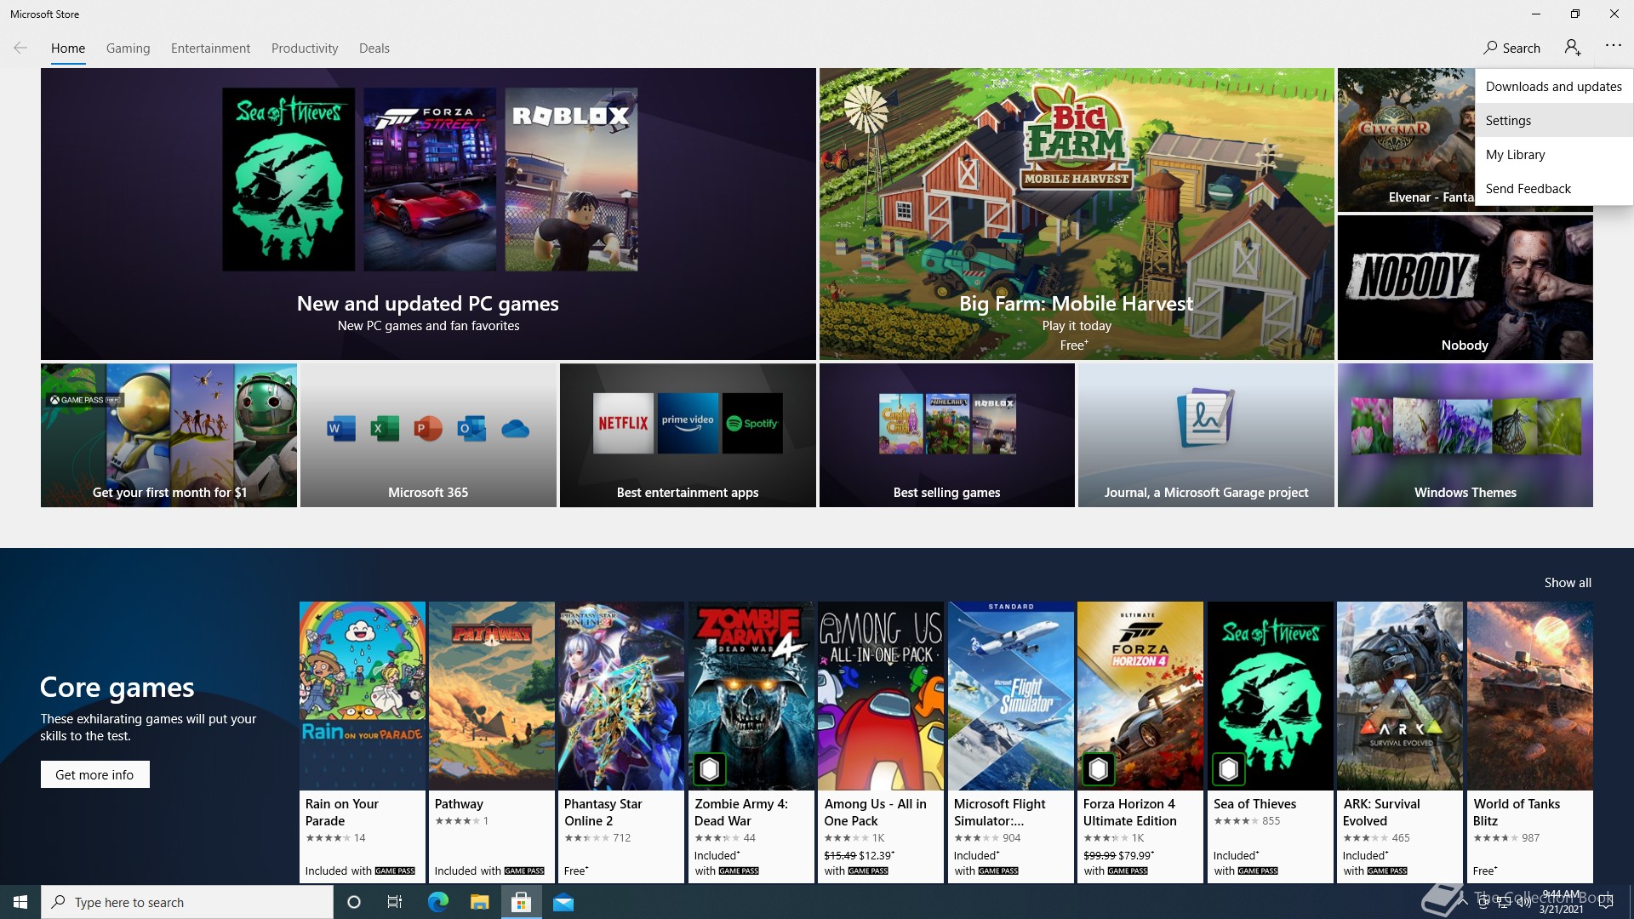The image size is (1634, 919).
Task: Open the Rain on Your Parade game card
Action: 362,741
